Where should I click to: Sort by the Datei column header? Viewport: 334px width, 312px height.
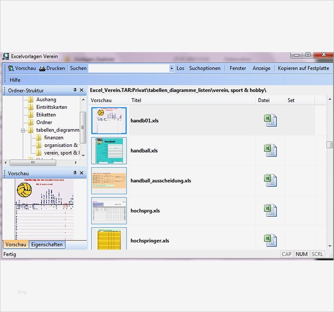point(270,100)
